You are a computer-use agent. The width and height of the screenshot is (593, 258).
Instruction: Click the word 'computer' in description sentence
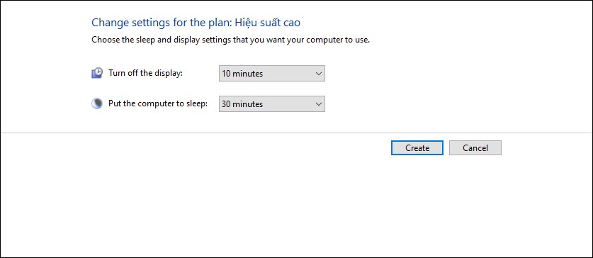pyautogui.click(x=324, y=40)
